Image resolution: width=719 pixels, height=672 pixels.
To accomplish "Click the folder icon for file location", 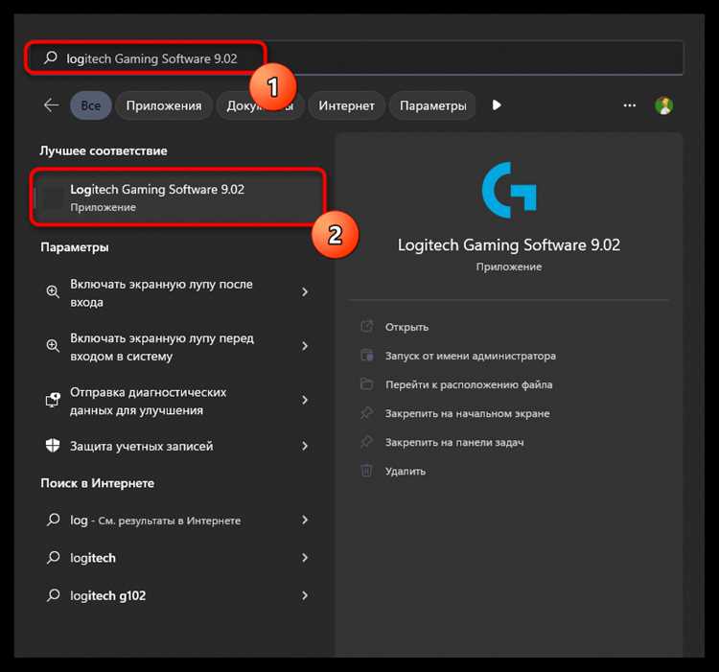I will click(x=366, y=384).
